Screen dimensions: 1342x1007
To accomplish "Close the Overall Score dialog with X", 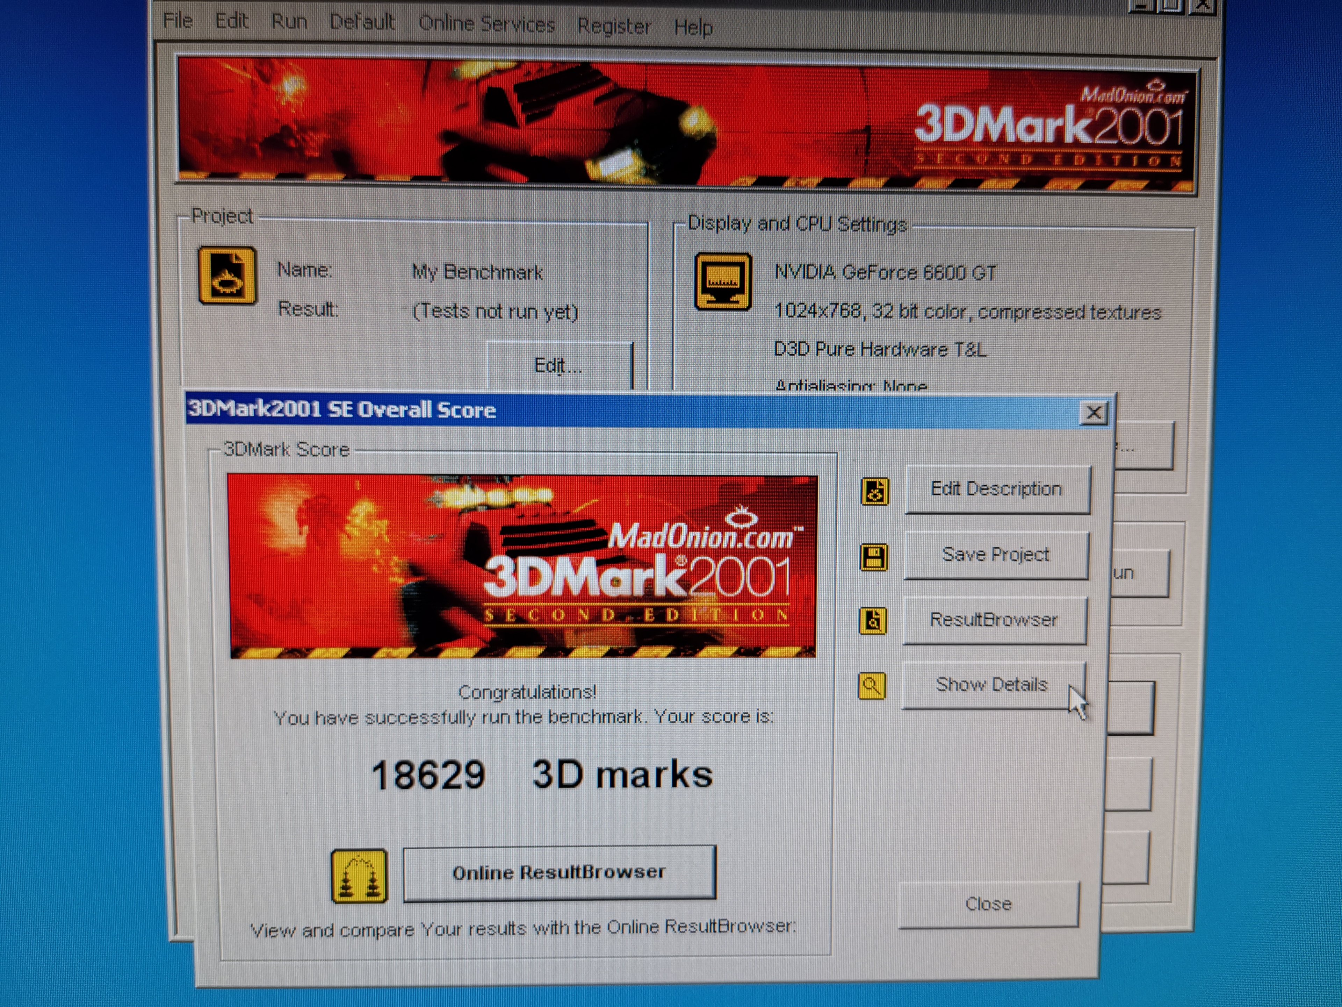I will (1093, 413).
